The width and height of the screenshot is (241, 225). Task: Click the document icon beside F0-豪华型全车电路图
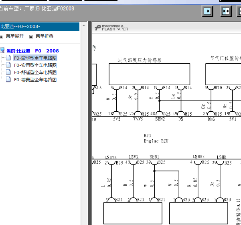8,58
